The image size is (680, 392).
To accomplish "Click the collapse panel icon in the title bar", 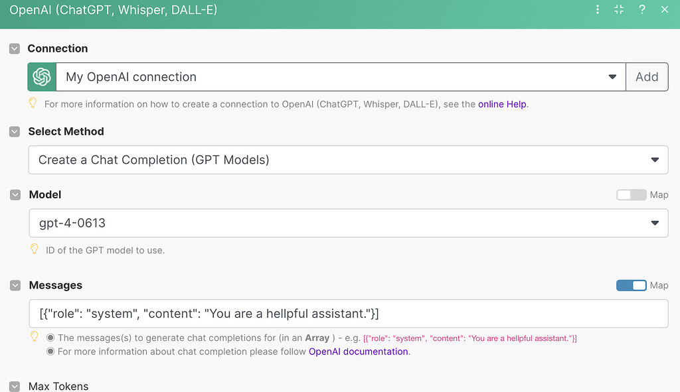I will tap(619, 9).
